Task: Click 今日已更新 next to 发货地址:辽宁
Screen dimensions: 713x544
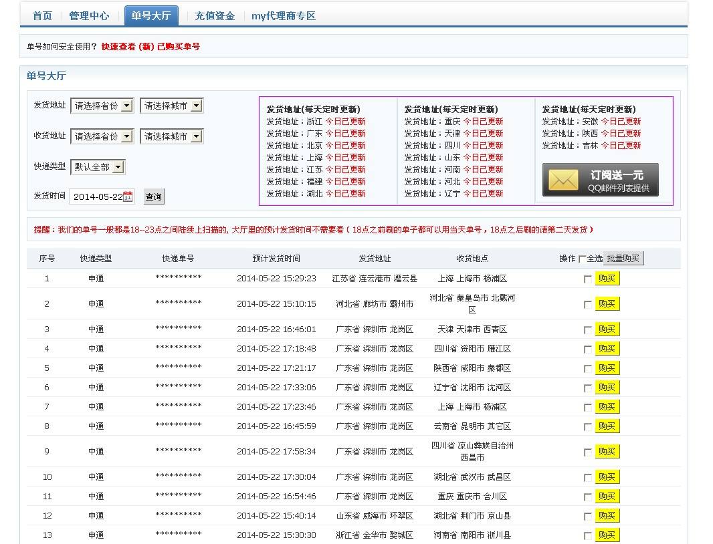Action: click(x=484, y=194)
